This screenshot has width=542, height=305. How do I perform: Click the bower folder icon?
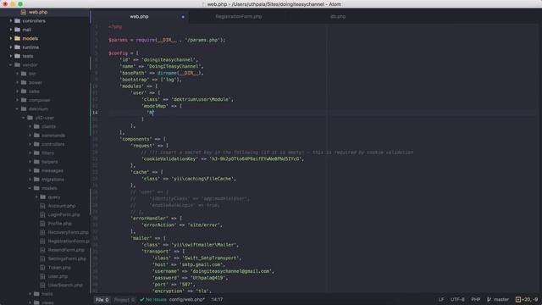coord(24,82)
